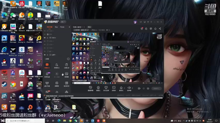Switch to the third scene tab

(x=62, y=27)
